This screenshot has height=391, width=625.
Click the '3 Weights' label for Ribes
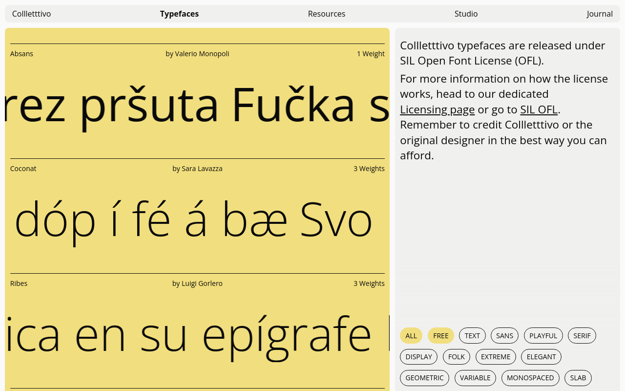(x=369, y=283)
